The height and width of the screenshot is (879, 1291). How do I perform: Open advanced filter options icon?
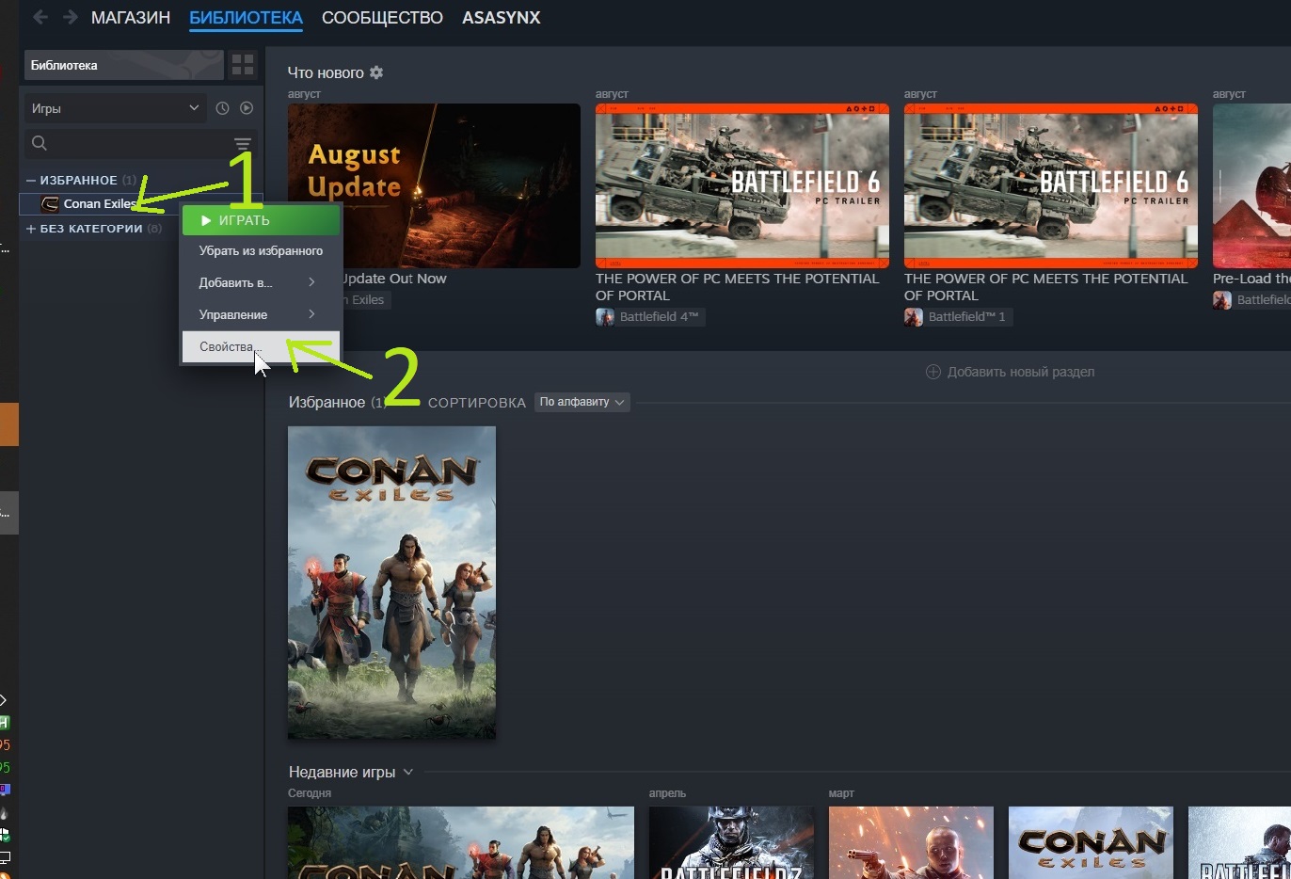click(x=243, y=143)
